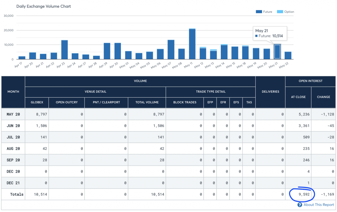This screenshot has width=337, height=212.
Task: Click the highlighted May 21 bar
Action: click(277, 52)
